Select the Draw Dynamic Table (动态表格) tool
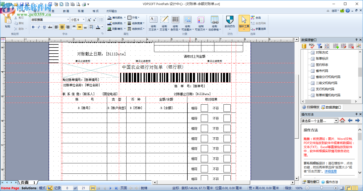This screenshot has height=191, width=363. pyautogui.click(x=215, y=23)
